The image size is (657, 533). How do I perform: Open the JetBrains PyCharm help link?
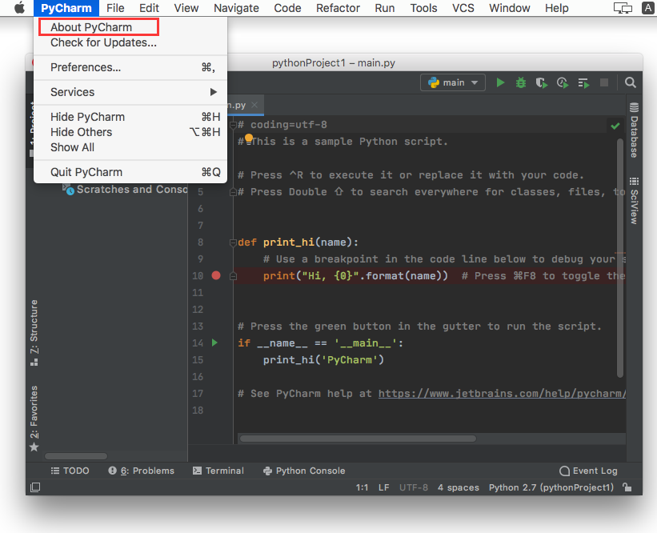[501, 394]
